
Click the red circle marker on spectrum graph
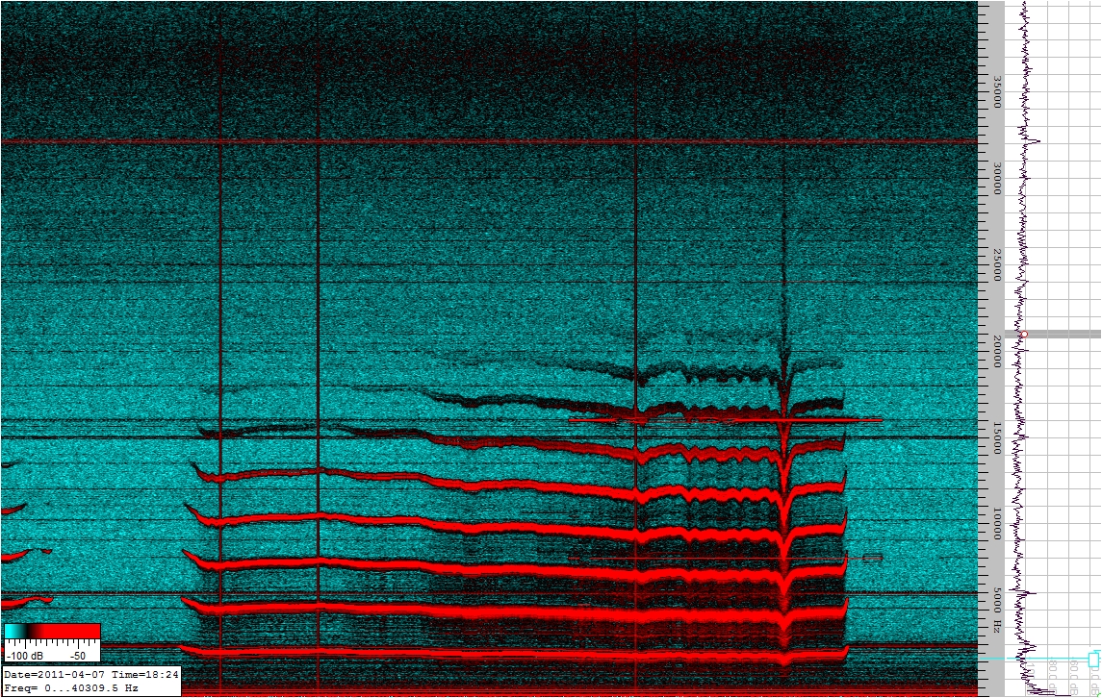pos(1024,334)
